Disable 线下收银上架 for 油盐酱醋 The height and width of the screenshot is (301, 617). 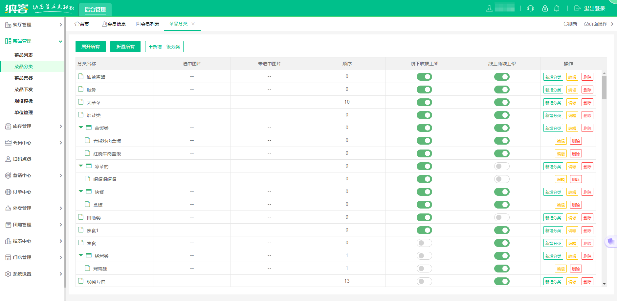coord(424,77)
